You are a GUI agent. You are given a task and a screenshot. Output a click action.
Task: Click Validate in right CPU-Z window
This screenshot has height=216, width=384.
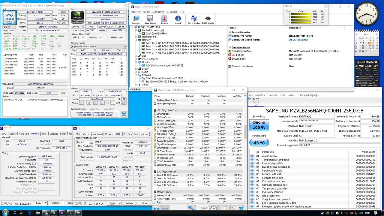coord(129,203)
